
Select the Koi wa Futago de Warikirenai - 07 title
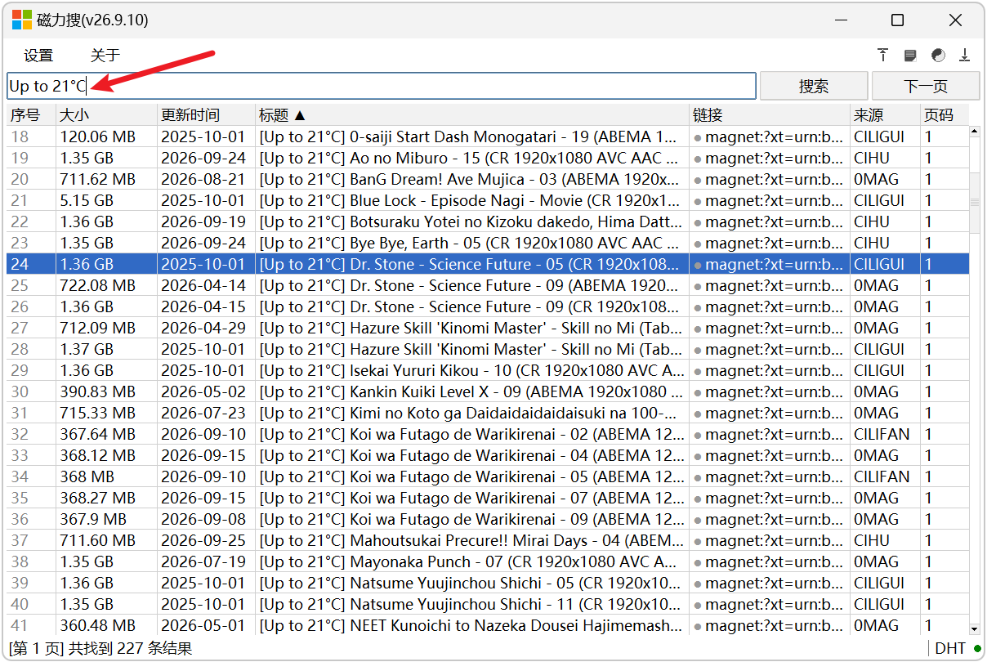(x=471, y=498)
